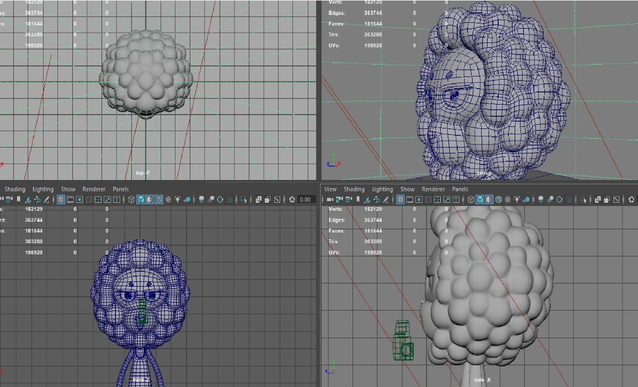Toggle film gate in the side view panel
The image size is (638, 387).
[x=409, y=200]
